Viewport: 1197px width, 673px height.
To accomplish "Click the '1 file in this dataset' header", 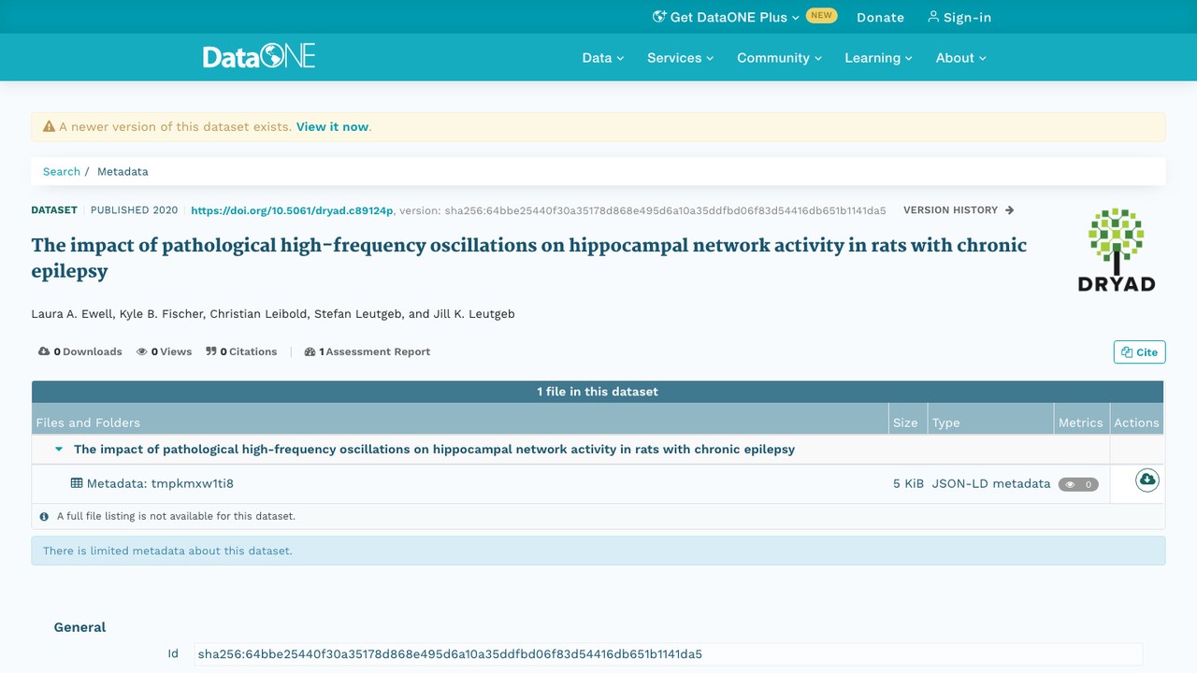I will [598, 392].
